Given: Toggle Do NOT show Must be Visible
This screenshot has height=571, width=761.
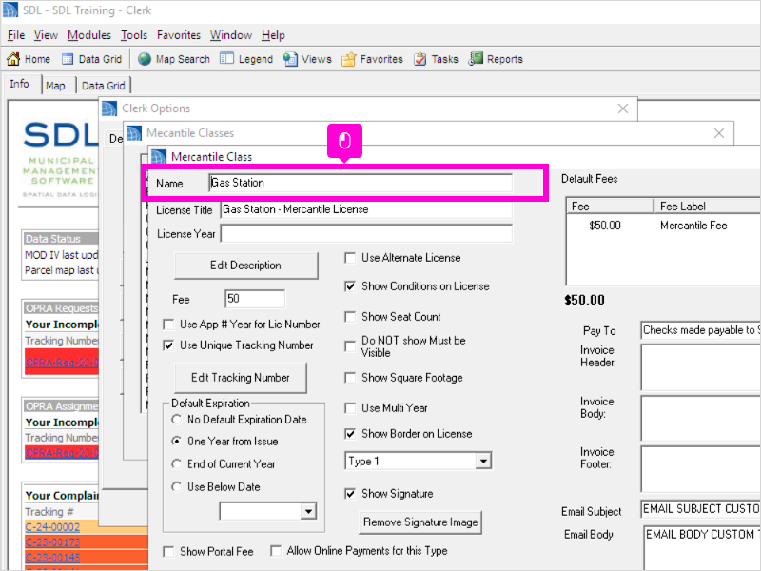Looking at the screenshot, I should (350, 346).
